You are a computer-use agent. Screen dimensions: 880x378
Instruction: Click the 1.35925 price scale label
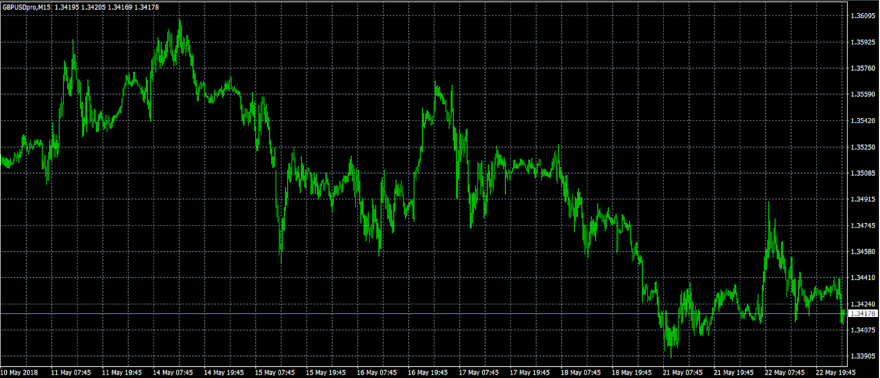click(x=862, y=42)
